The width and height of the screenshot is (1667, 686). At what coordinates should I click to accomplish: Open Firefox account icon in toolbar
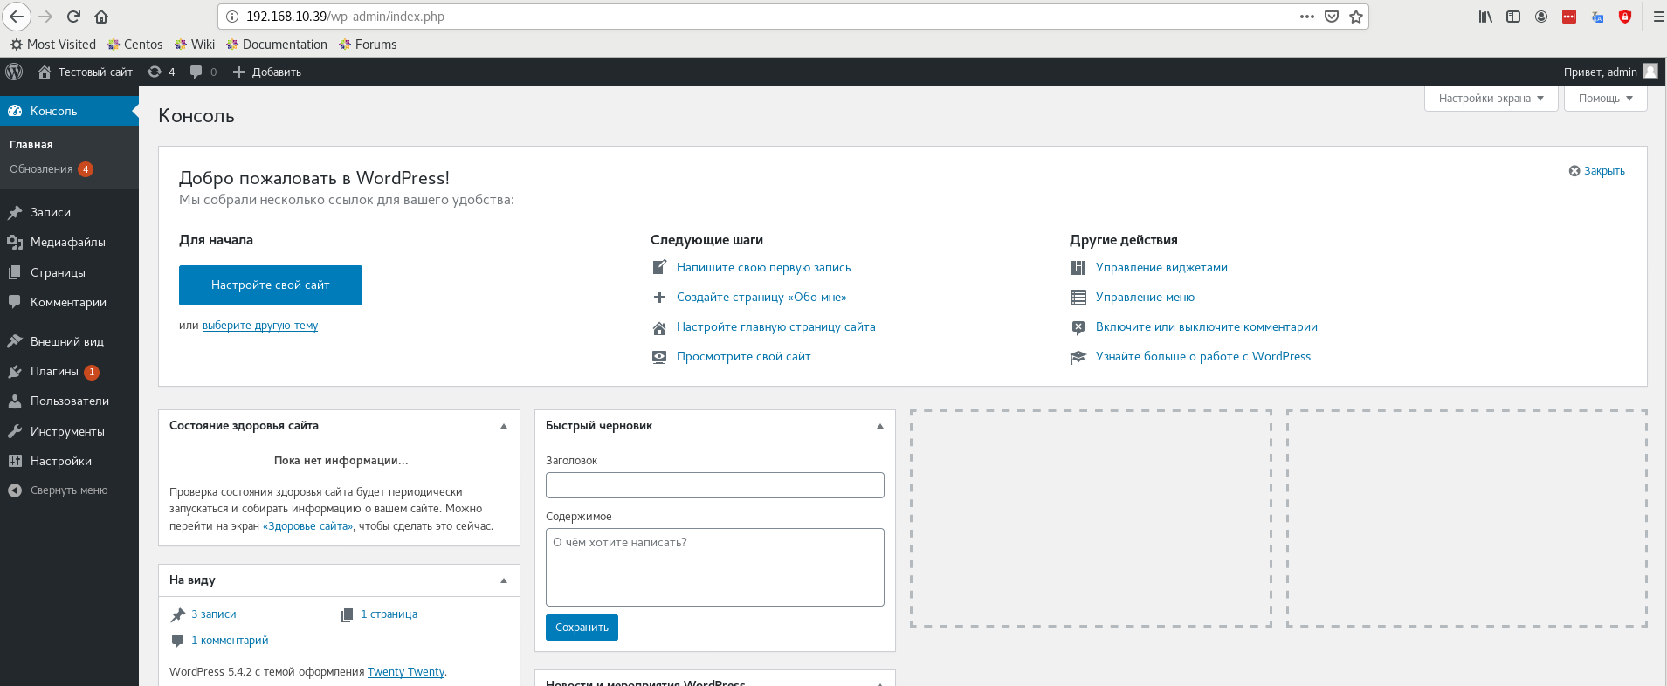[1541, 17]
